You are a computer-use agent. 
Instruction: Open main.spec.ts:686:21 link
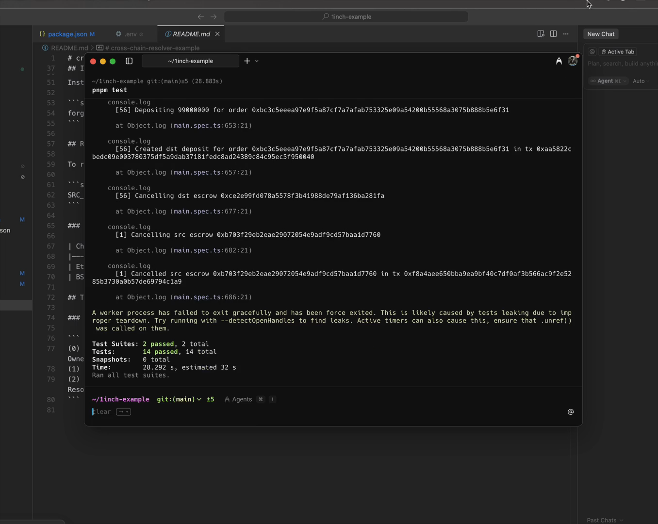(211, 297)
